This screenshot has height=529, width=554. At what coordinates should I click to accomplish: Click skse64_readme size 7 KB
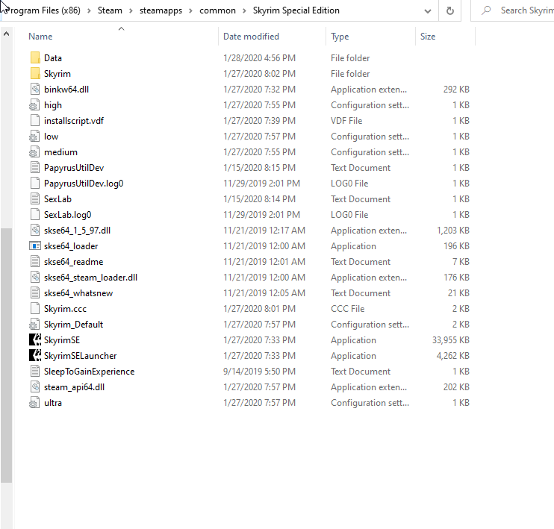point(461,262)
